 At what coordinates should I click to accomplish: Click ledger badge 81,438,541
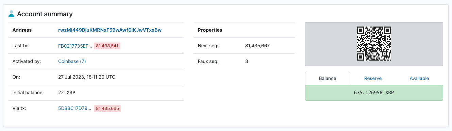click(x=107, y=46)
